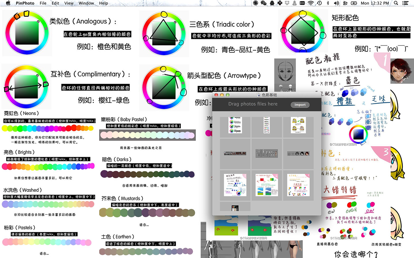Click the gray figure icon beside Dropbox
Image resolution: width=414 pixels, height=258 pixels.
coord(294,3)
